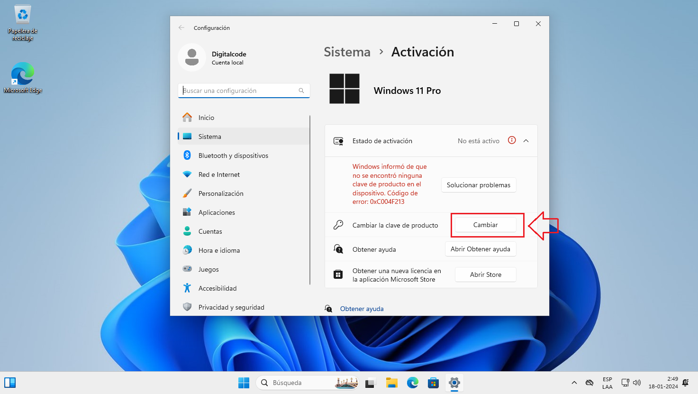Open Juegos label
Viewport: 698px width, 394px height.
208,269
